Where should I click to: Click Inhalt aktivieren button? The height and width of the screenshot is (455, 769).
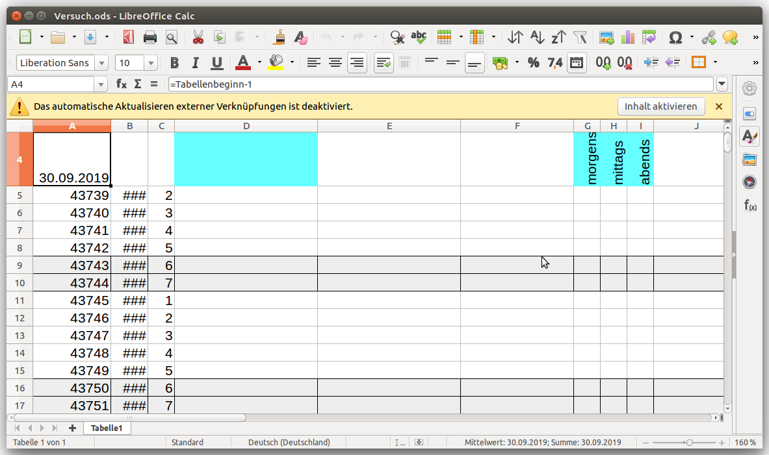pos(660,106)
